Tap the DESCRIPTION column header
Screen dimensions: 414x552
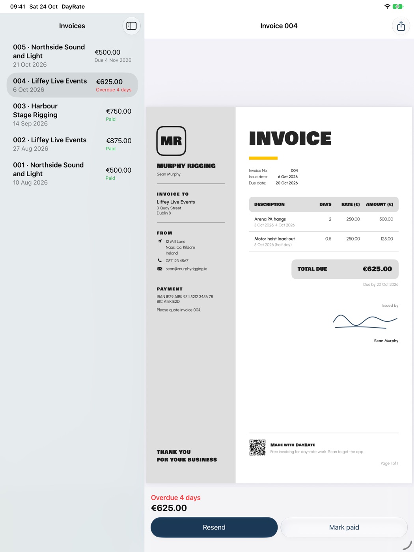coord(269,204)
